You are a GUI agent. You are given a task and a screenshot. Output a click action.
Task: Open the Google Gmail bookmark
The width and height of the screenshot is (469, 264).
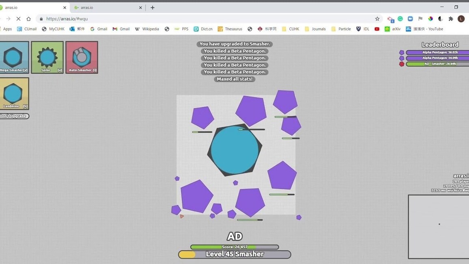pos(99,29)
